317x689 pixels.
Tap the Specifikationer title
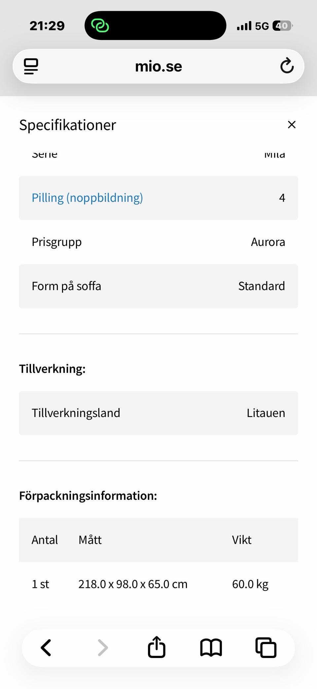(68, 125)
